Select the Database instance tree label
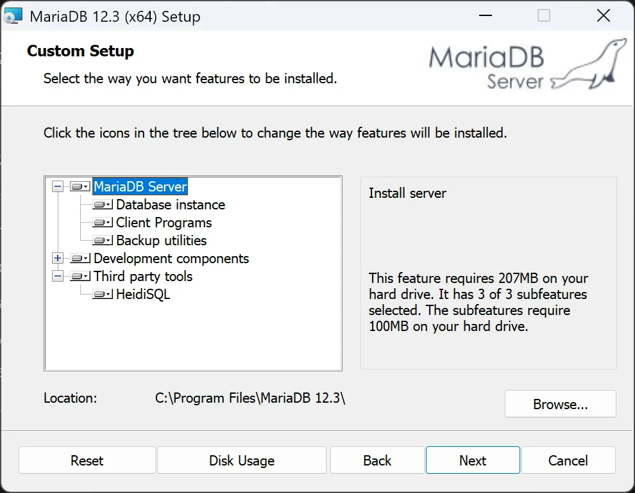The height and width of the screenshot is (493, 635). tap(171, 204)
